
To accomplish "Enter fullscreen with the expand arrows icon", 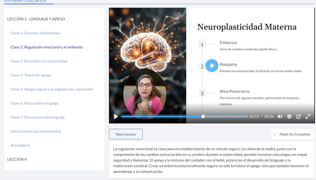I will click(x=308, y=117).
